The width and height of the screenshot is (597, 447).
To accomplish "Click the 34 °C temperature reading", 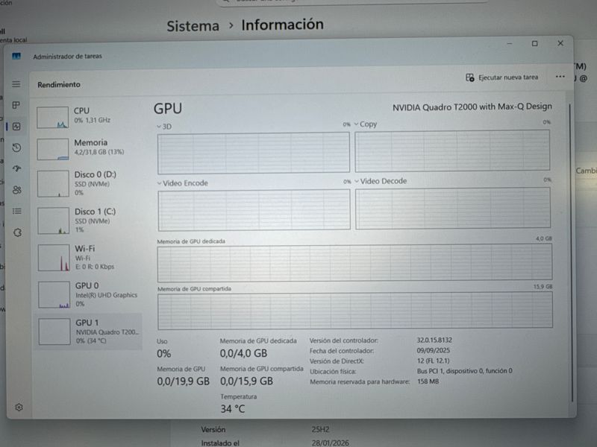I will (233, 409).
